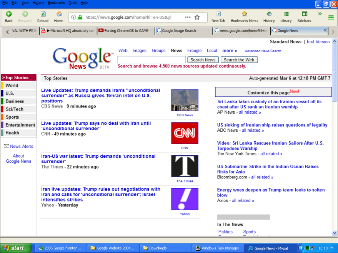Viewport: 338px width, 253px height.
Task: Switch to Microsoft HQ YouTube tab
Action: point(68,31)
